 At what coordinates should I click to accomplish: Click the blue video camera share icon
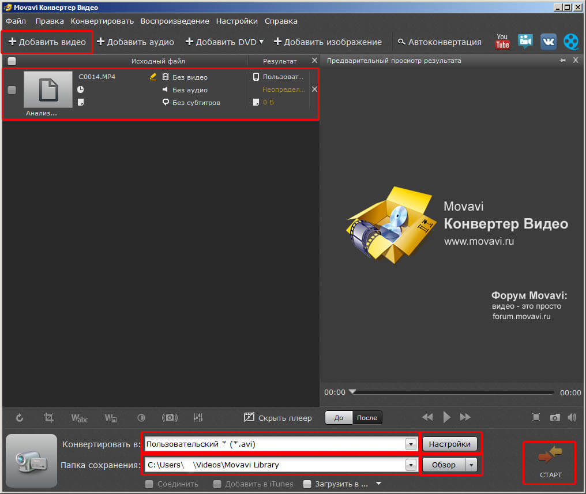pyautogui.click(x=525, y=41)
